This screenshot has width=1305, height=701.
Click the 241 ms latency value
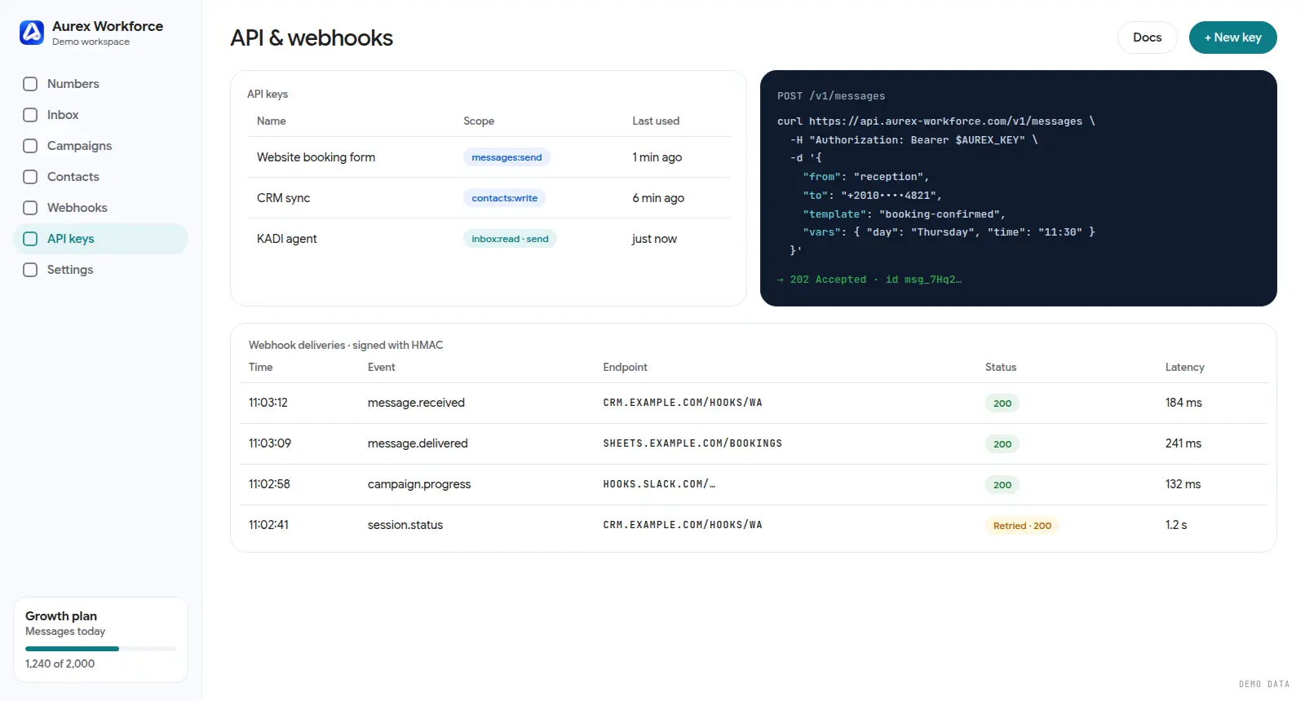(x=1183, y=443)
